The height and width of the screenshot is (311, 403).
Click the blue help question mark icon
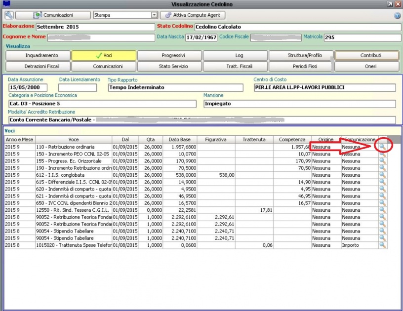[397, 15]
